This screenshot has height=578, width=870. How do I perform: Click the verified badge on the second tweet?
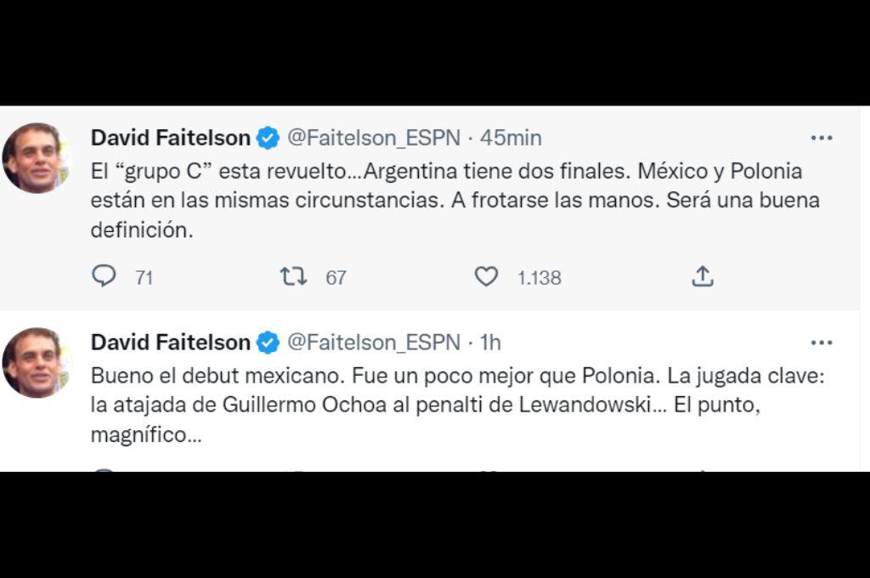(x=268, y=342)
